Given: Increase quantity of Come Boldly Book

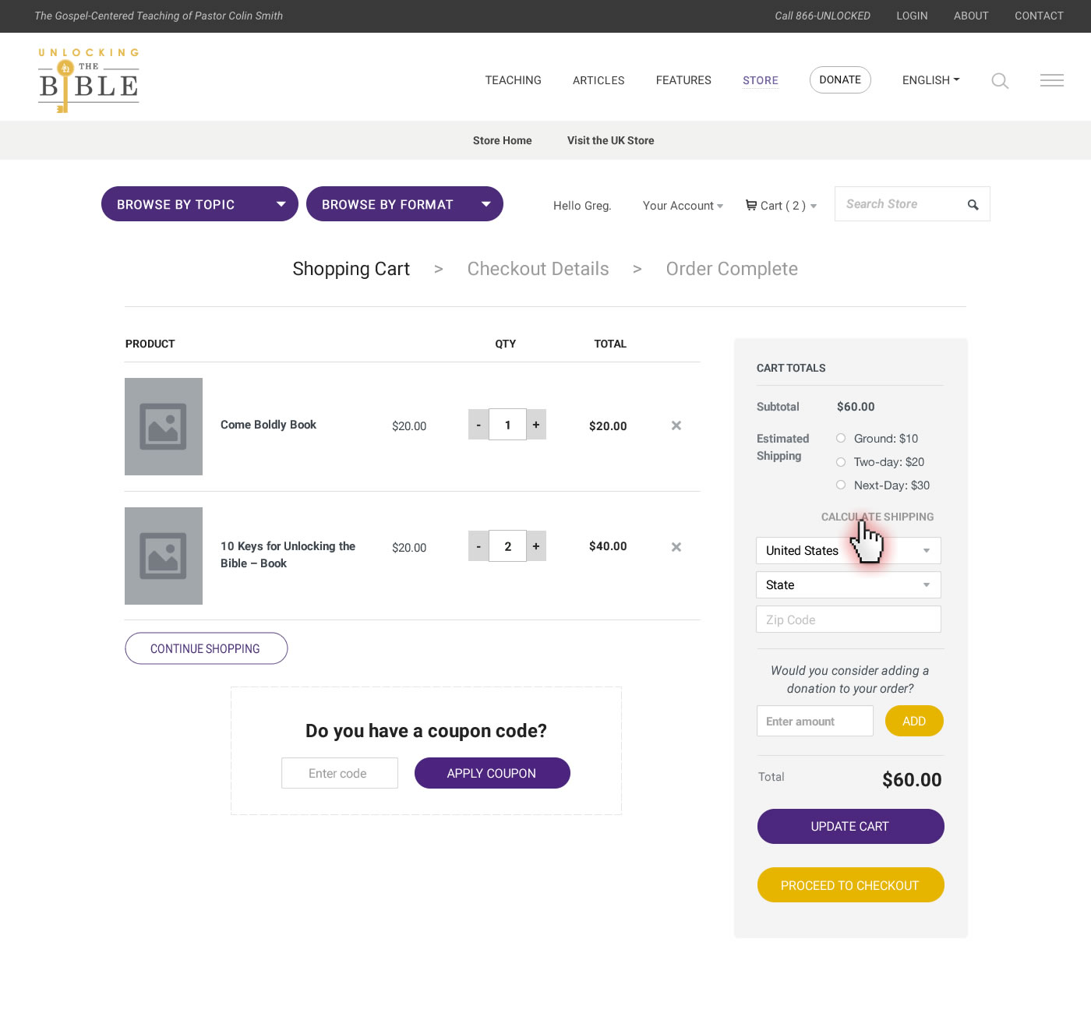Looking at the screenshot, I should 536,425.
